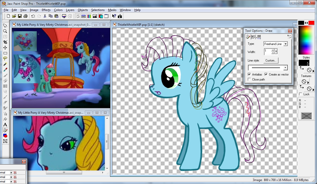Click the Undo toolbar icon
Screen dimensions: 317x184
[x=33, y=16]
